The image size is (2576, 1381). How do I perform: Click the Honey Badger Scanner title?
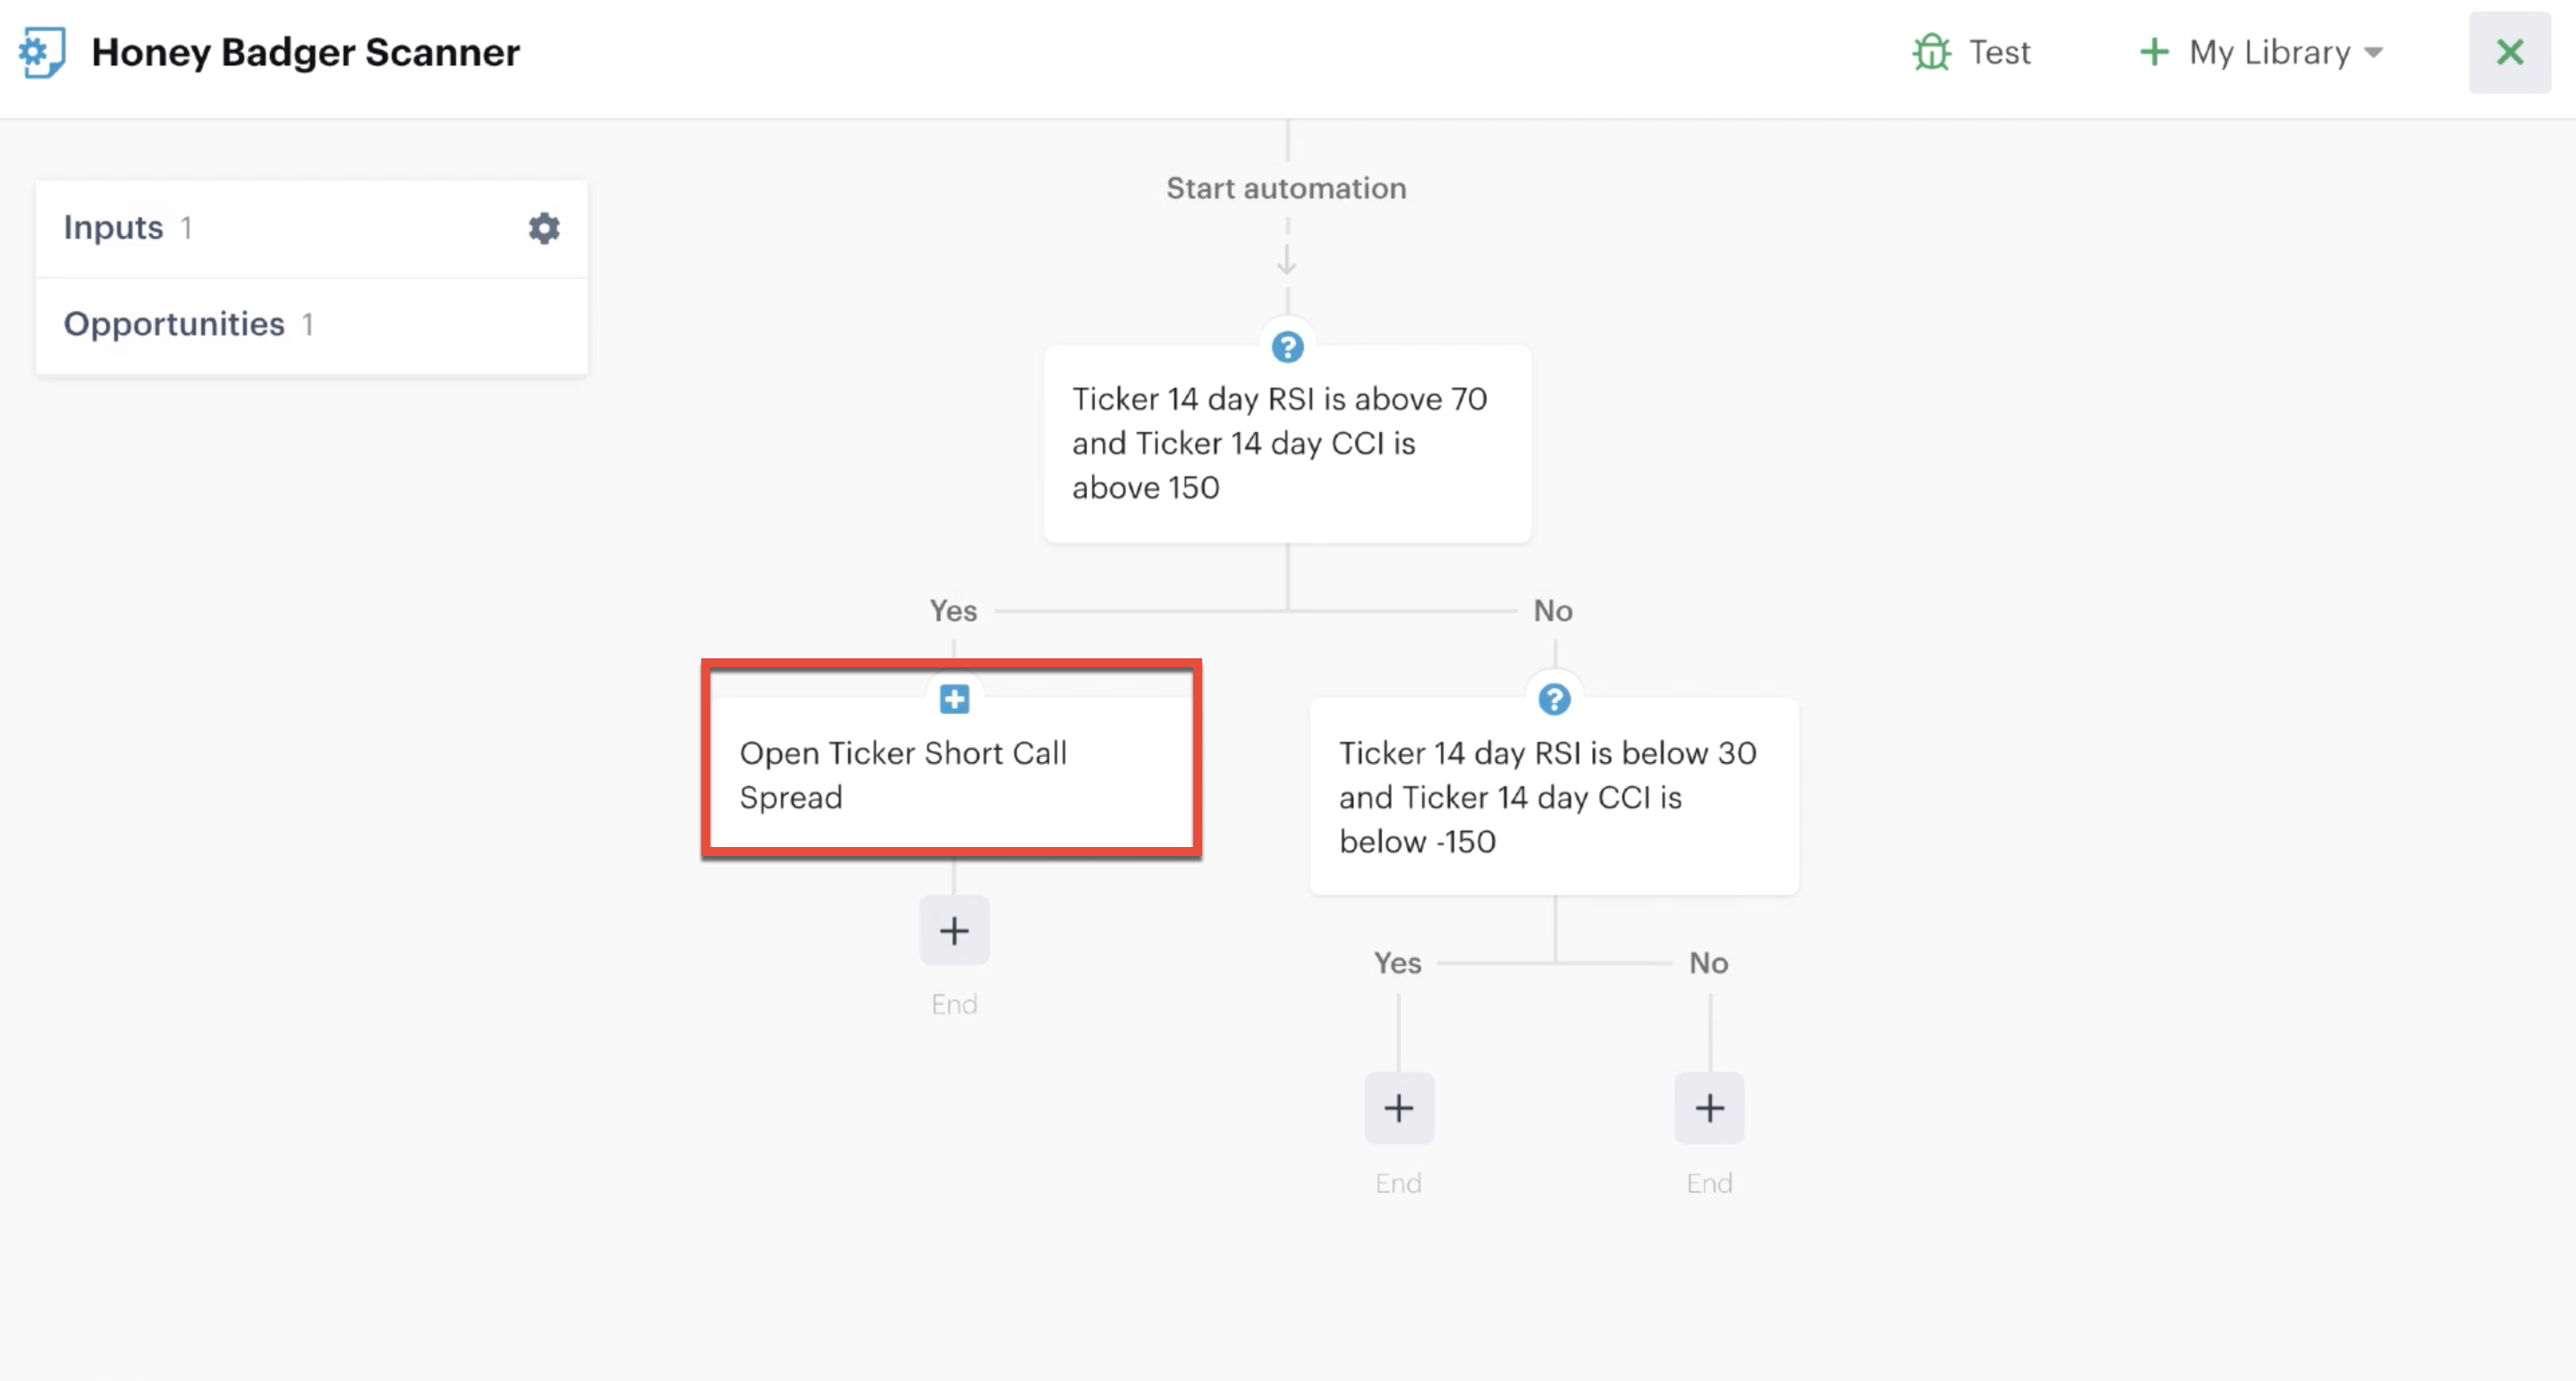[x=305, y=52]
